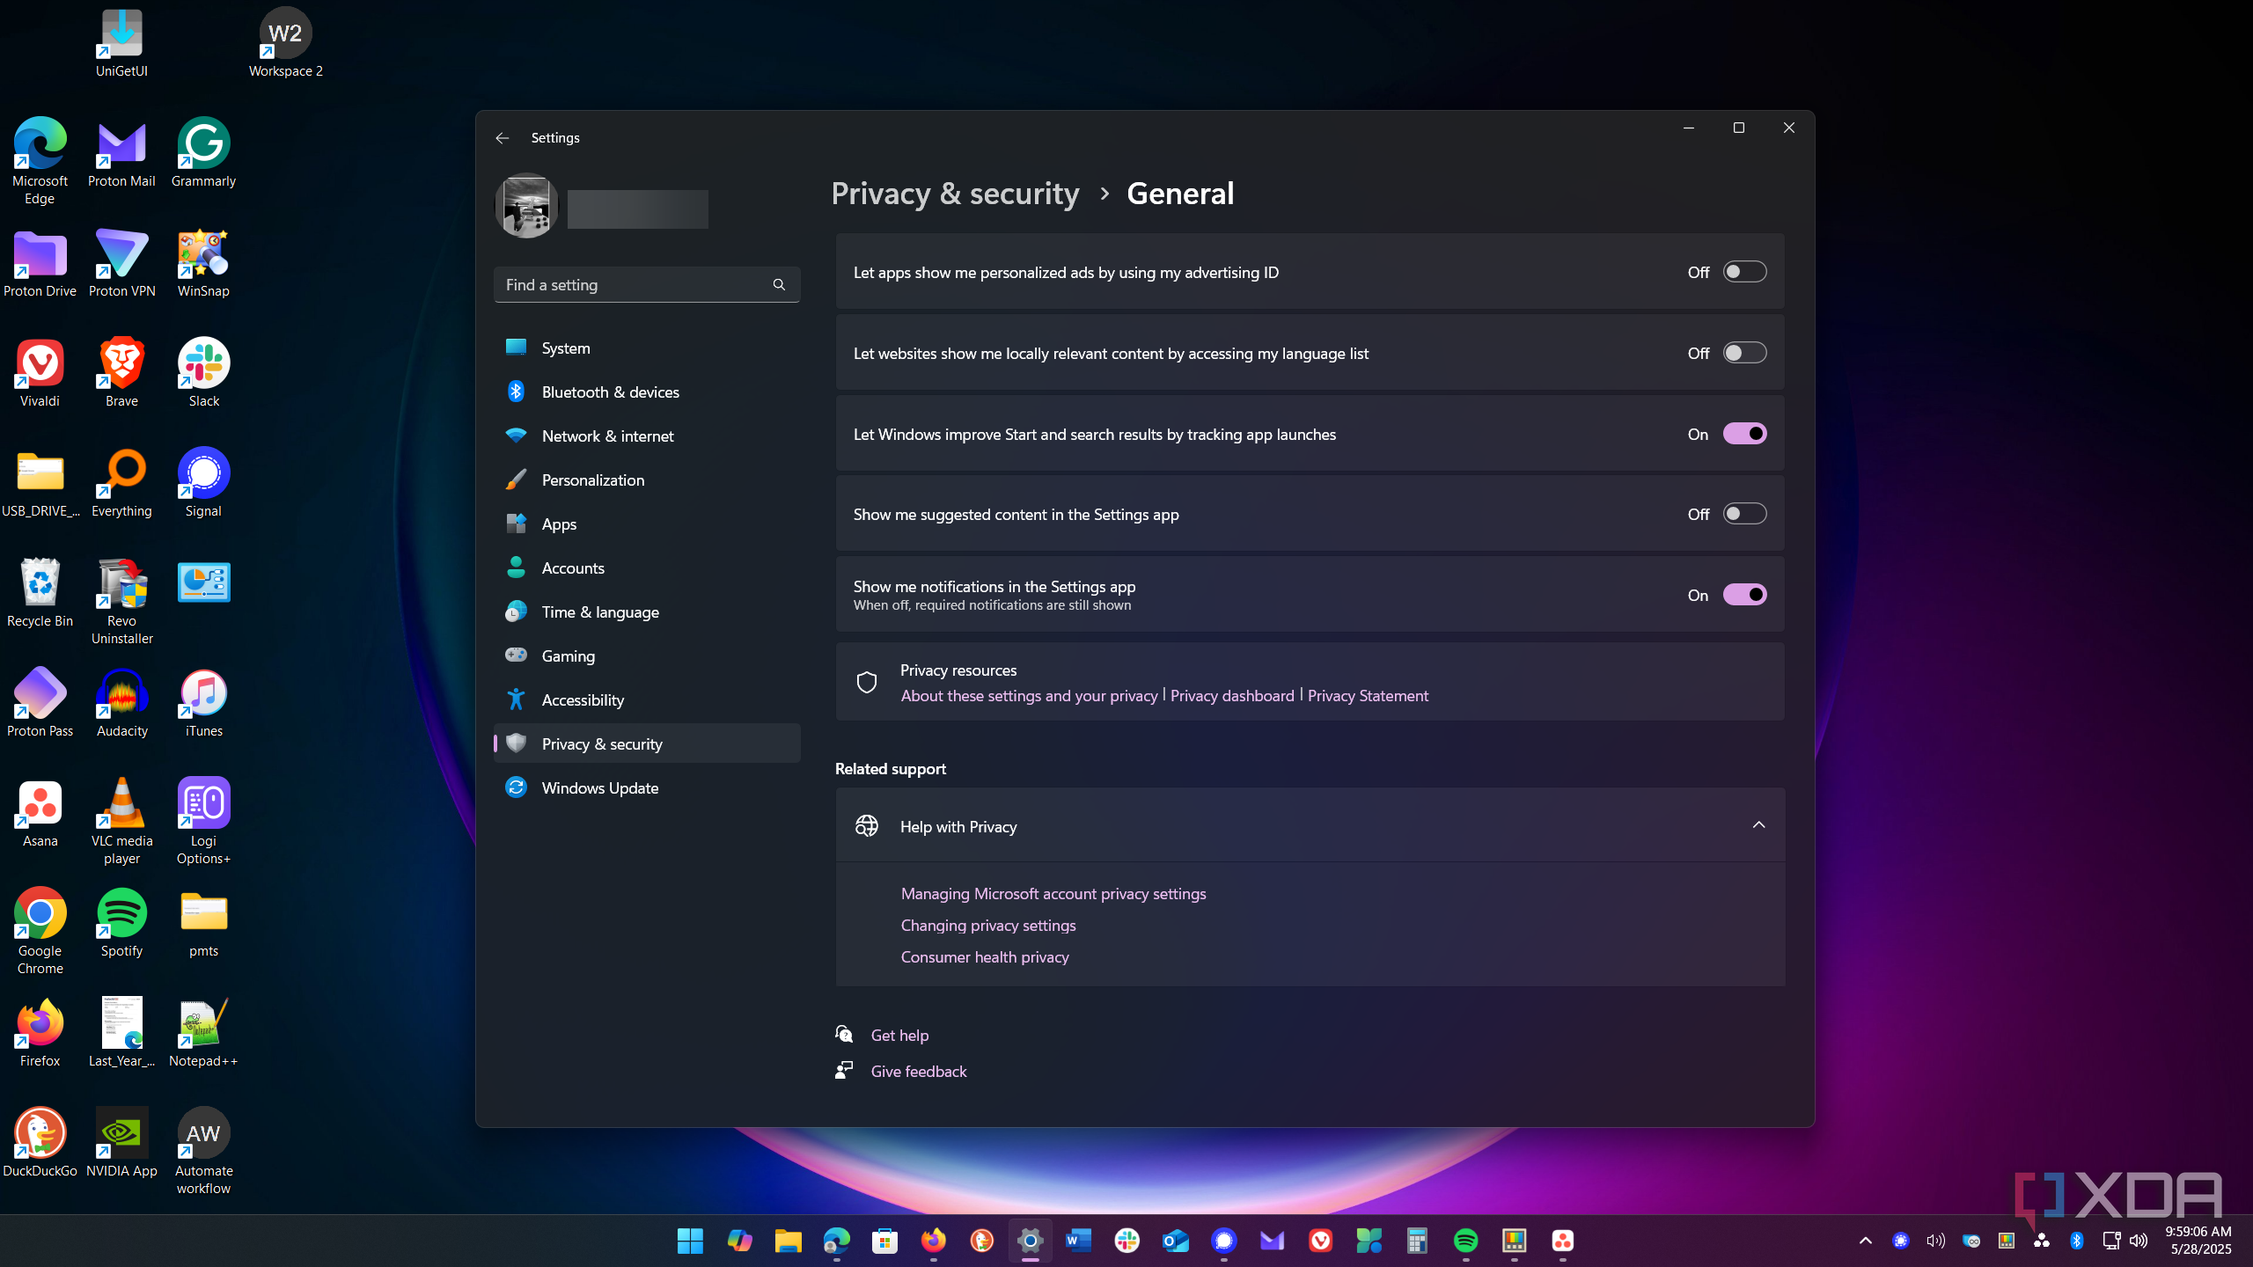
Task: Go to Personalization settings category
Action: pyautogui.click(x=592, y=480)
